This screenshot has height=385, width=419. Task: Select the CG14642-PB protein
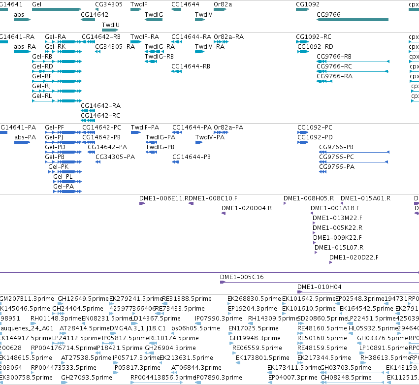tap(89, 142)
